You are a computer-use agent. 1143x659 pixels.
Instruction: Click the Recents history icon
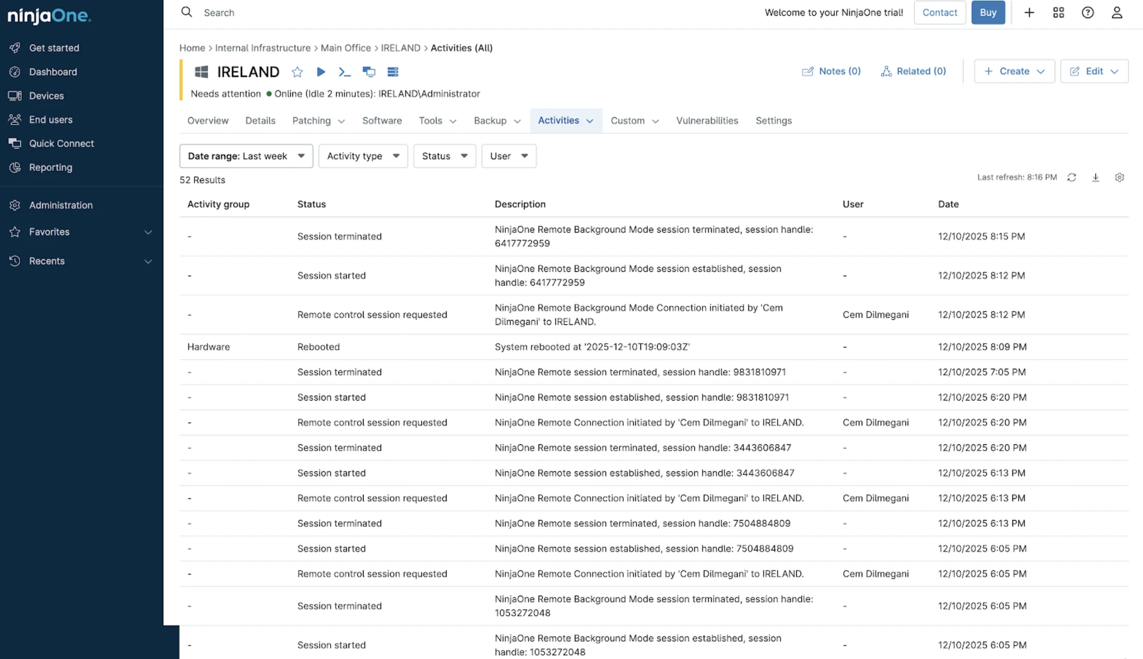point(15,261)
